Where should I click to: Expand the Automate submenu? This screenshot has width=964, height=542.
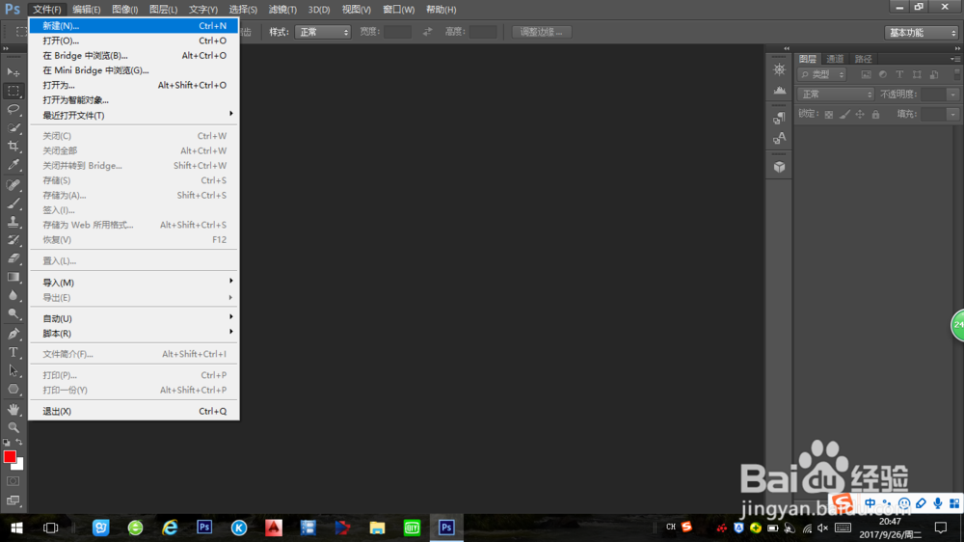133,318
